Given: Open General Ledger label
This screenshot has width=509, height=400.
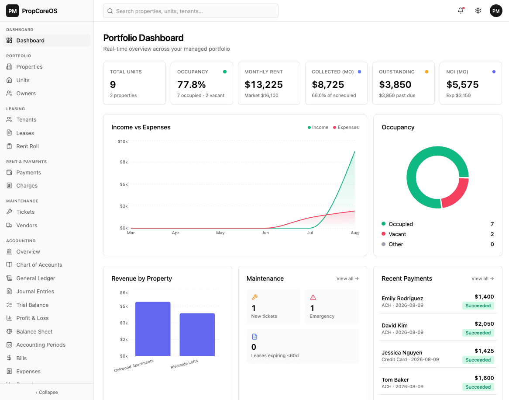Looking at the screenshot, I should point(36,278).
